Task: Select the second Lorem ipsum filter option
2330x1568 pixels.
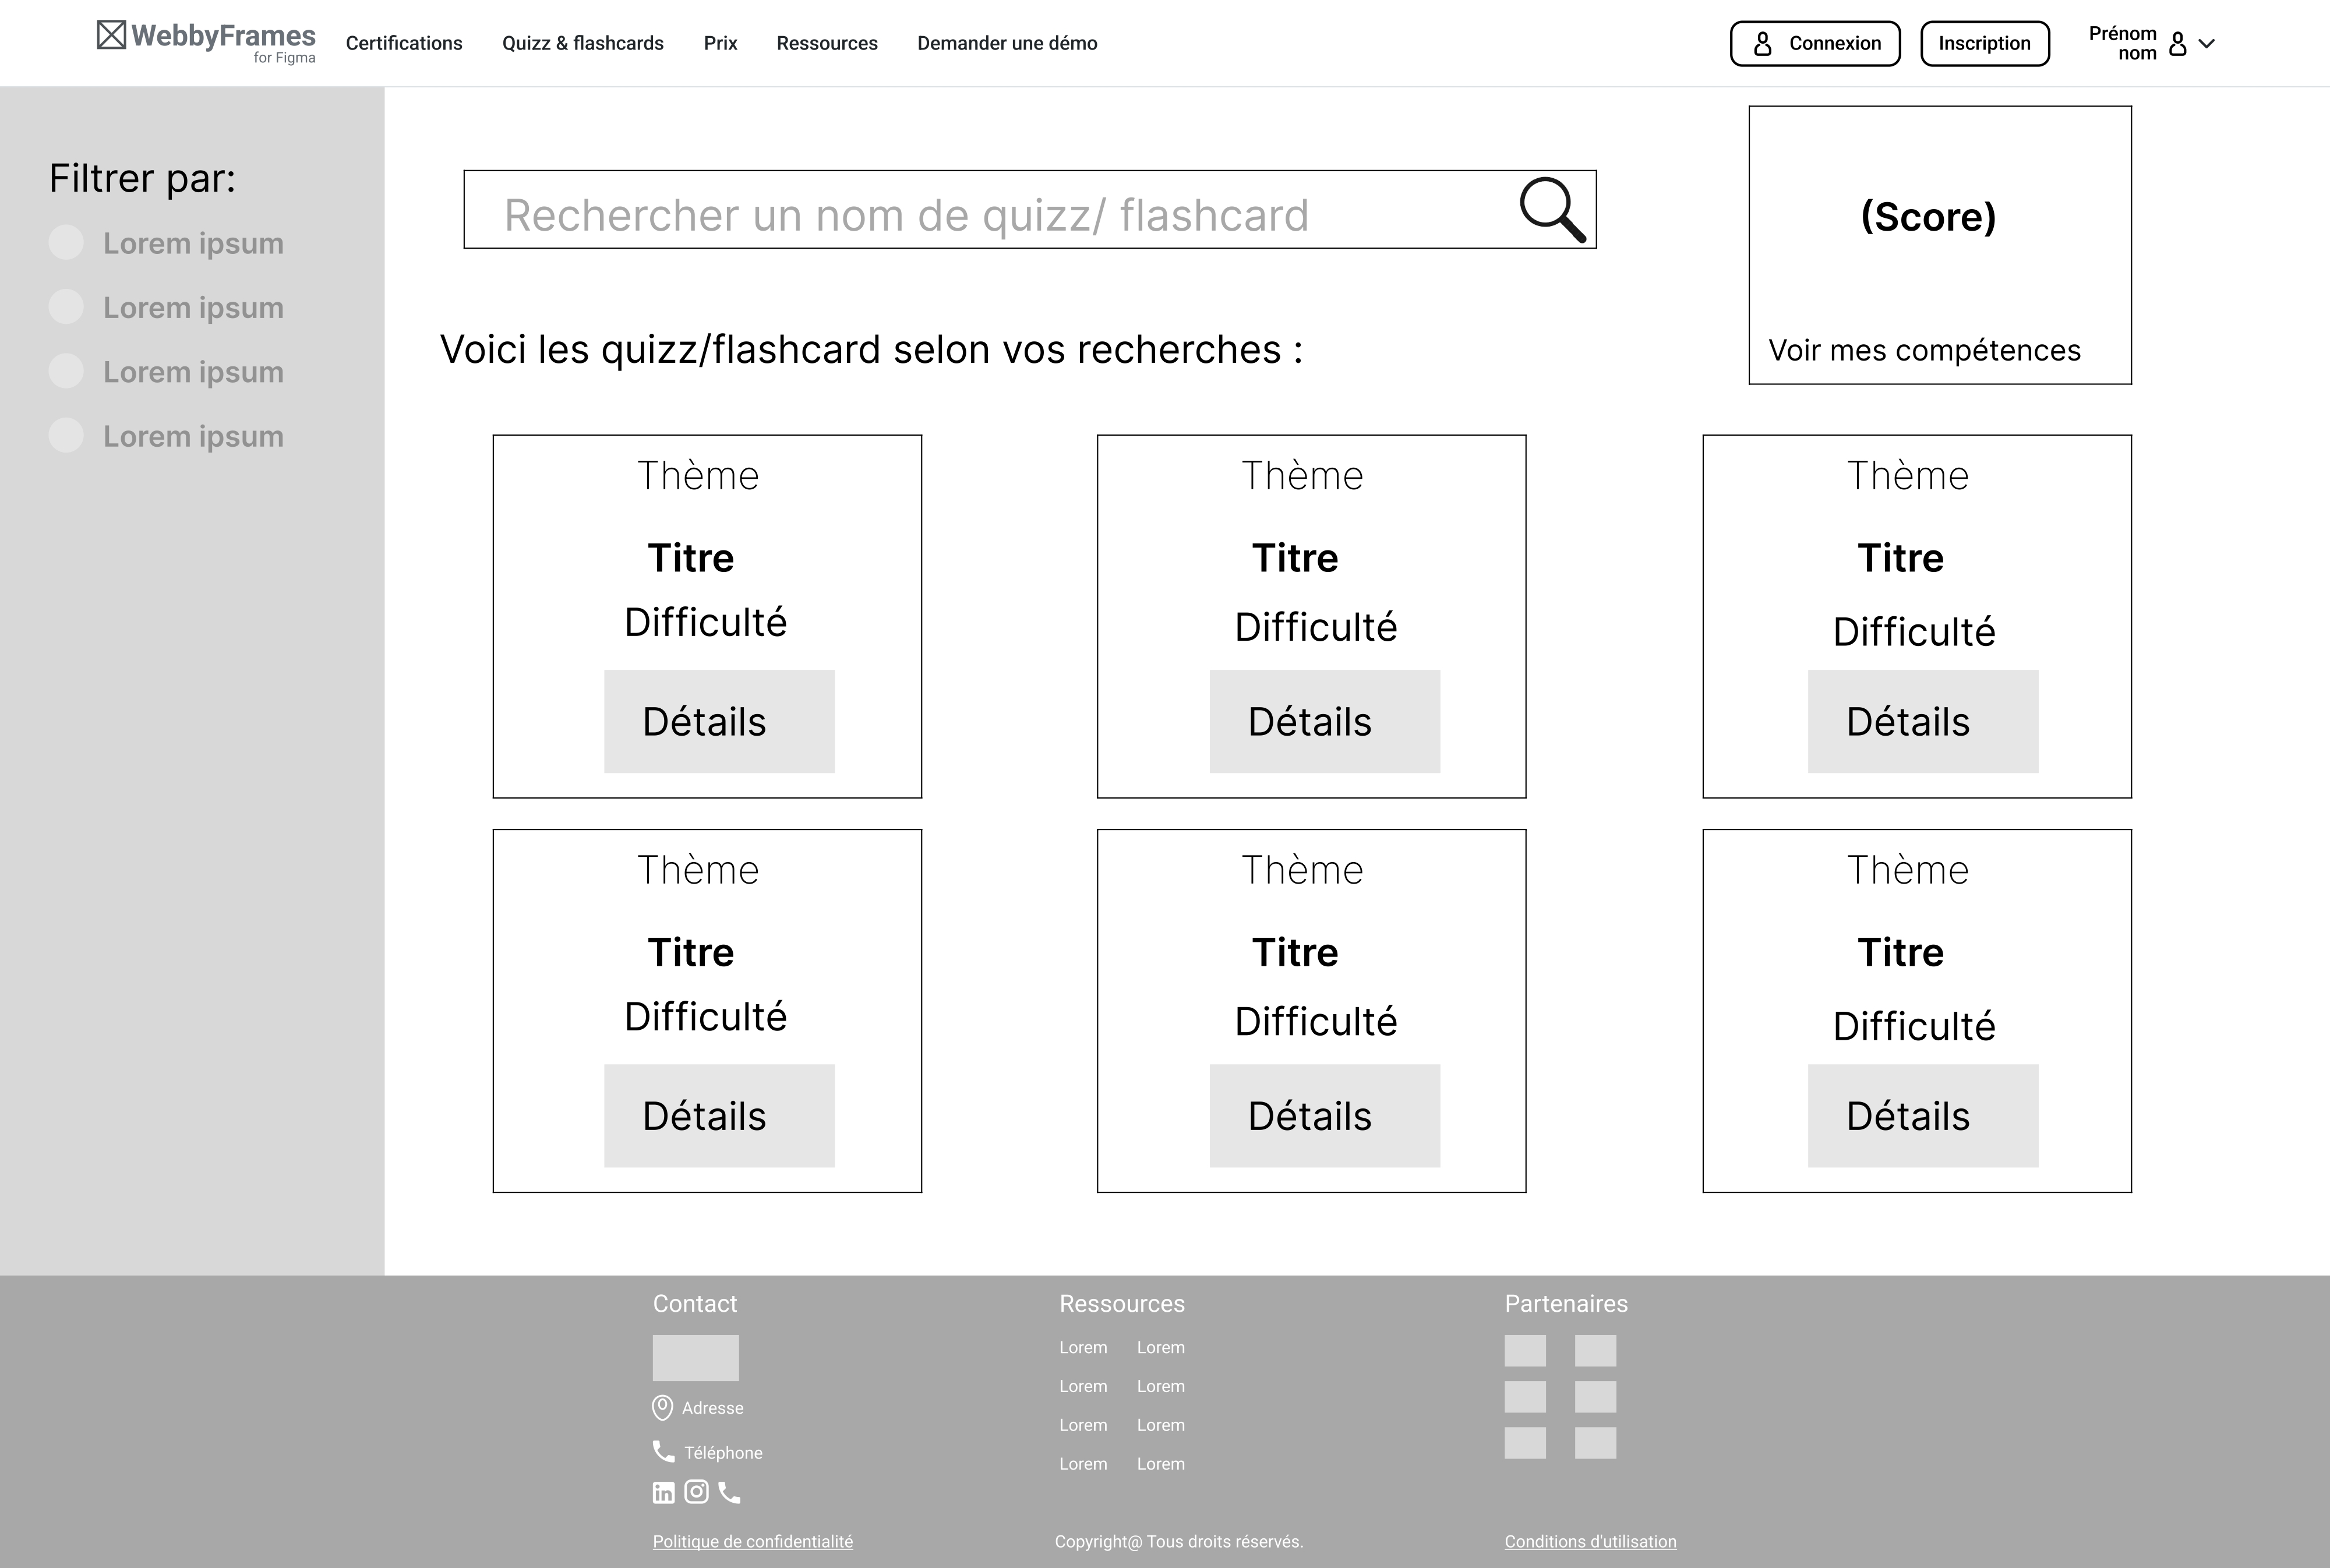Action: [x=167, y=307]
